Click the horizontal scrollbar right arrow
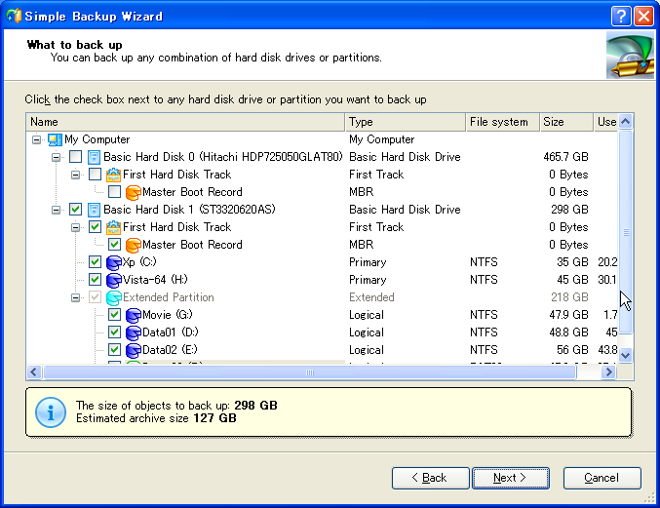This screenshot has height=508, width=660. (610, 372)
